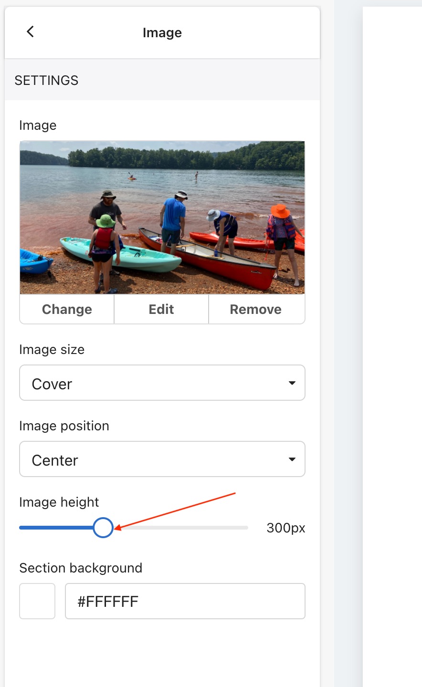Open the Image size dropdown showing Cover
Image resolution: width=422 pixels, height=687 pixels.
162,383
